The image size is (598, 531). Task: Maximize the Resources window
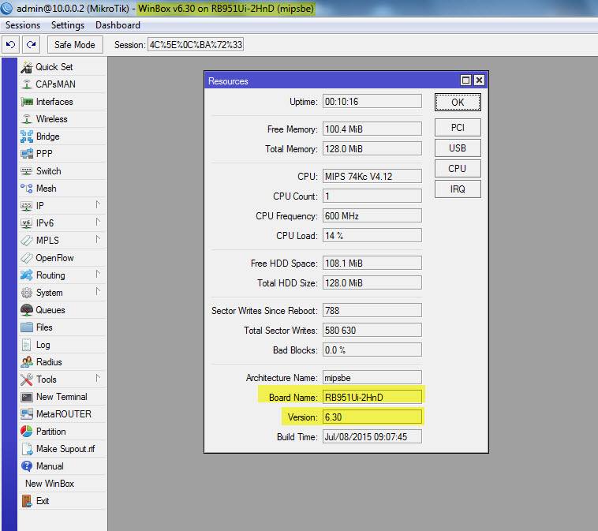(x=465, y=80)
